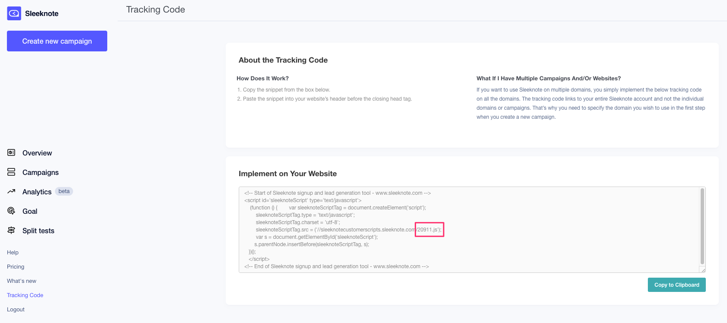Click the Goal target icon
The image size is (727, 323).
pos(11,211)
